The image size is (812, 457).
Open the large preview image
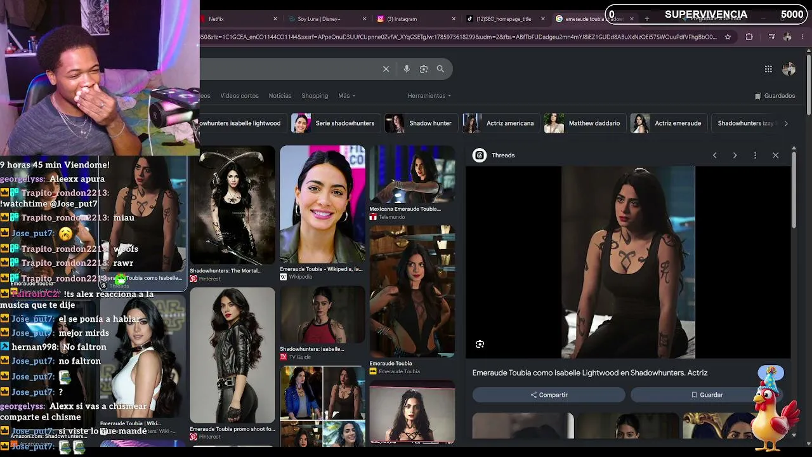point(628,262)
